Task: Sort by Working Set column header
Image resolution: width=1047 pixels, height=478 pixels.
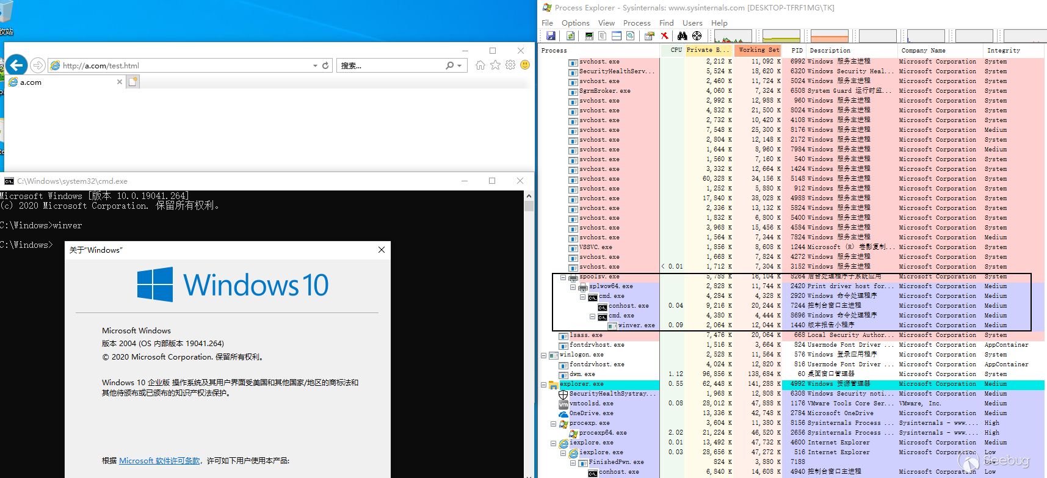Action: pos(758,51)
